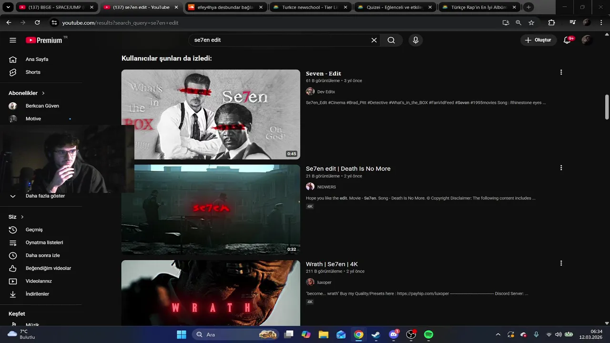Open more options for Seven - Edit video
This screenshot has height=343, width=610.
[x=561, y=72]
